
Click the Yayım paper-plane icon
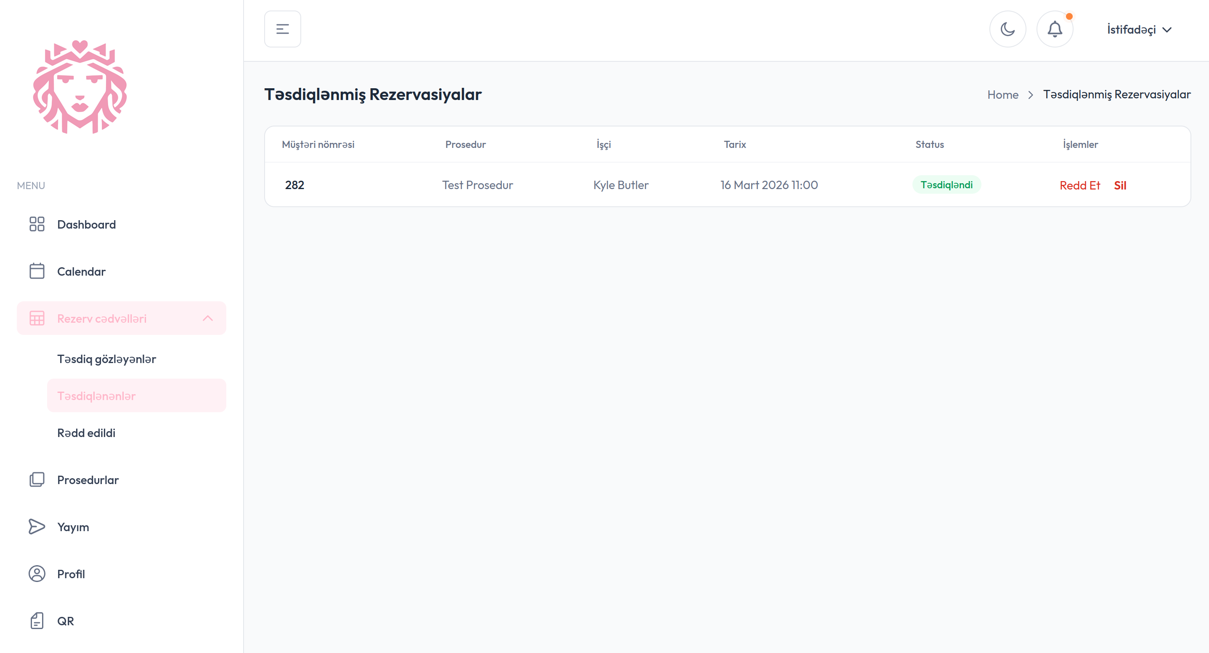[37, 527]
